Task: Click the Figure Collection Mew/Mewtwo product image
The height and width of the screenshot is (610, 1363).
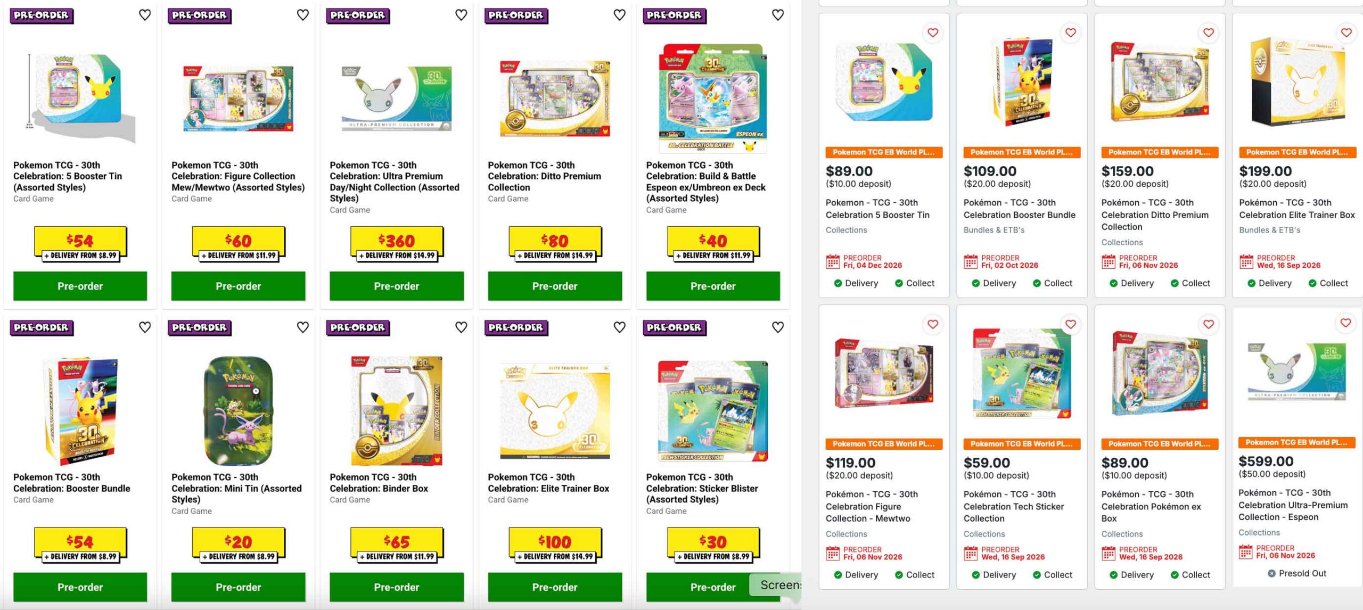Action: click(x=238, y=98)
